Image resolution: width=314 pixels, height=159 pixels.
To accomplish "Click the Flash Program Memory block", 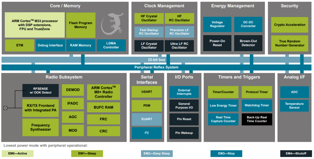I will 81,25.
